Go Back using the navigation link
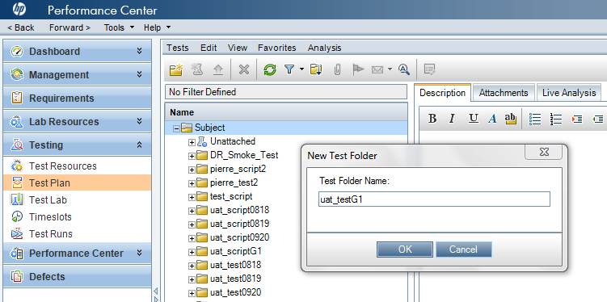 pyautogui.click(x=20, y=27)
